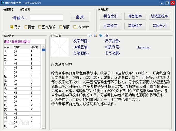The width and height of the screenshot is (176, 131).
Task: Select the 亿 row in results
Action: coord(22,88)
